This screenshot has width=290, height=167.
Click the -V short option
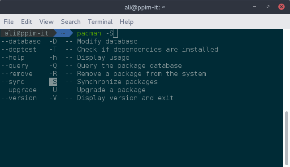click(x=53, y=98)
